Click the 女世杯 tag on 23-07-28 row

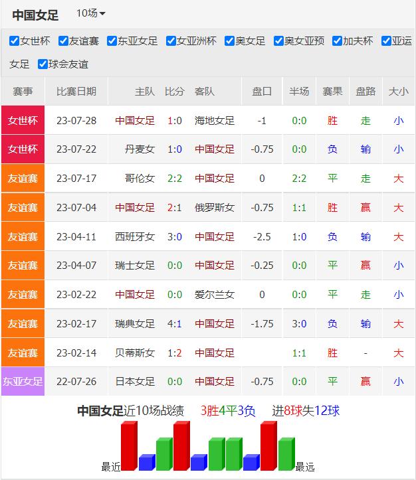point(23,120)
